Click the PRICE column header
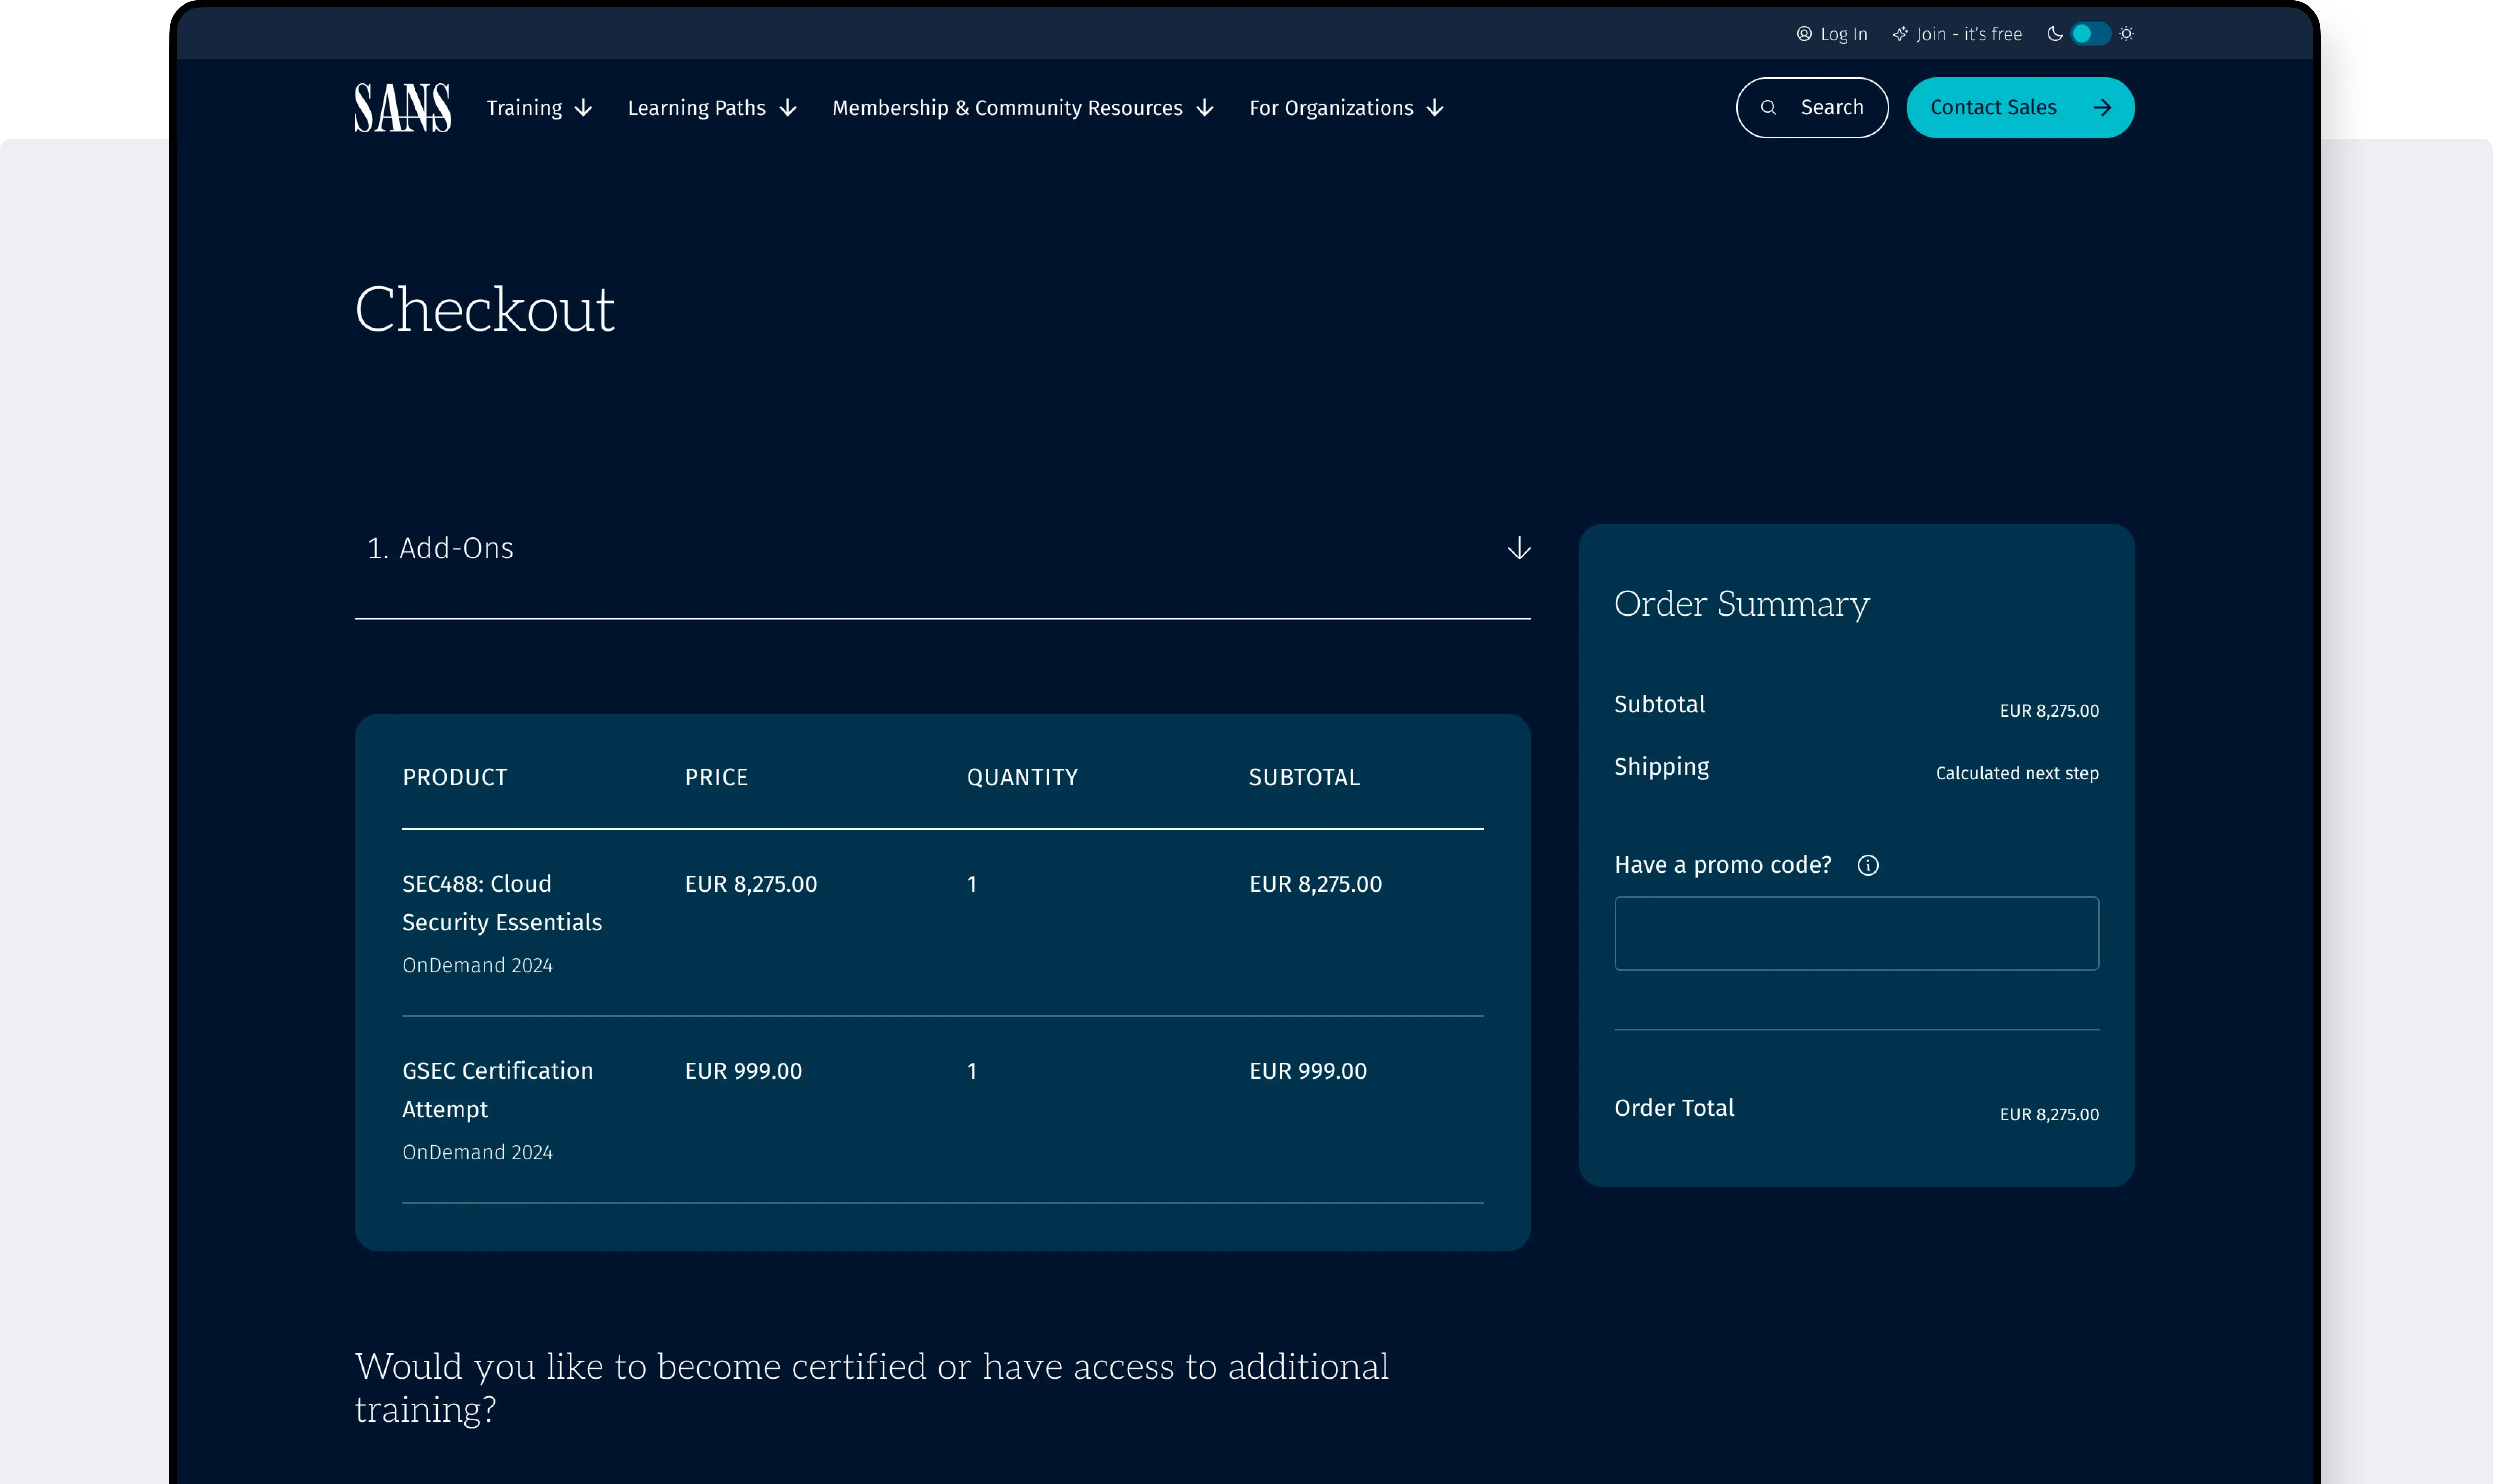 coord(716,777)
